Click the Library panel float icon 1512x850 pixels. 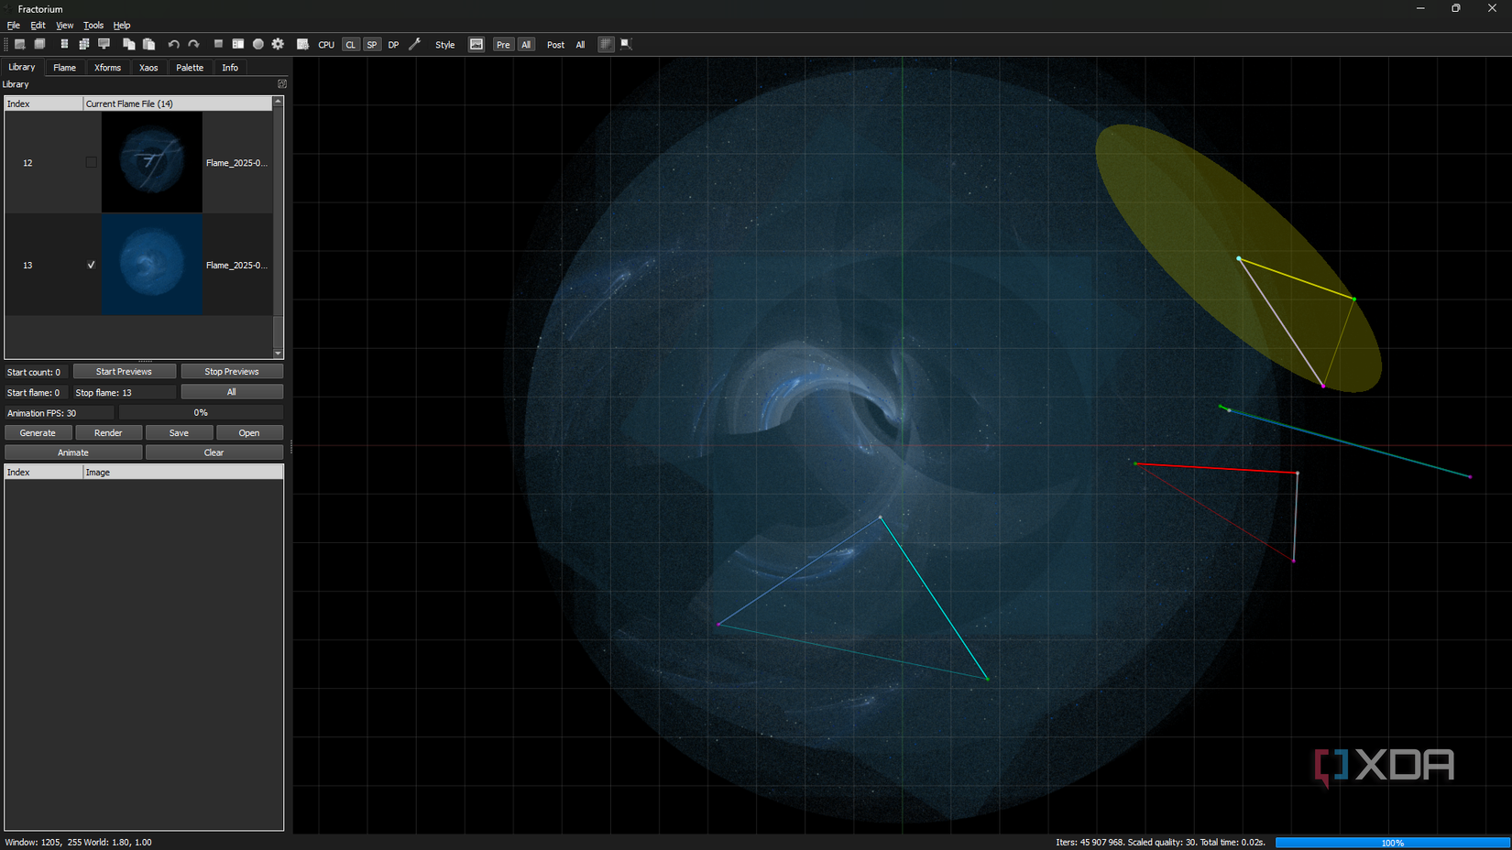coord(282,83)
